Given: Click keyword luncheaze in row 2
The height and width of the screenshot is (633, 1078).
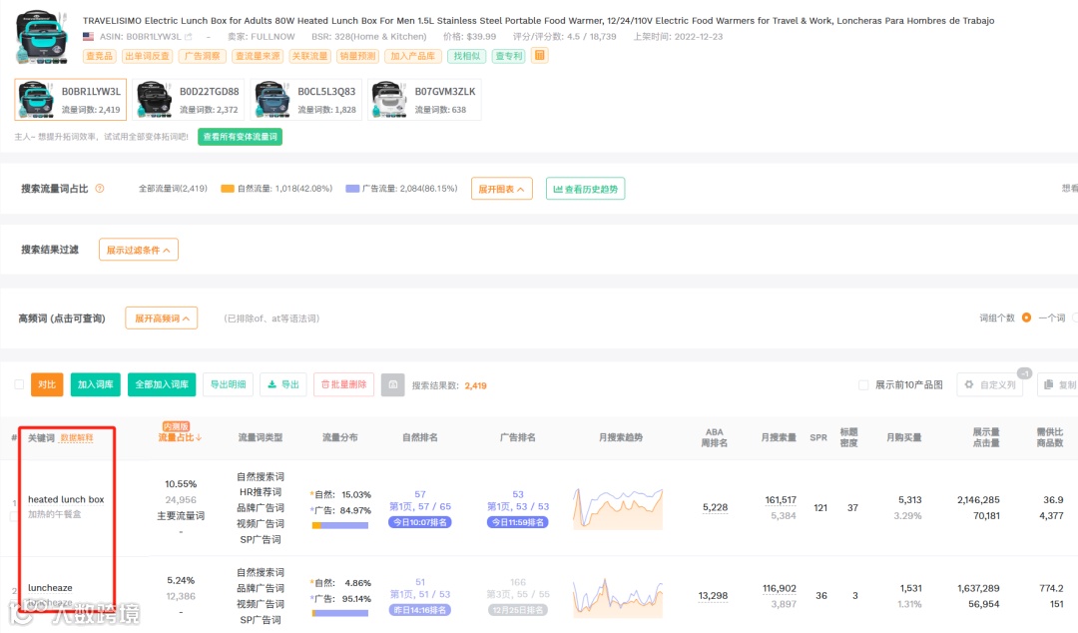Looking at the screenshot, I should pos(50,588).
